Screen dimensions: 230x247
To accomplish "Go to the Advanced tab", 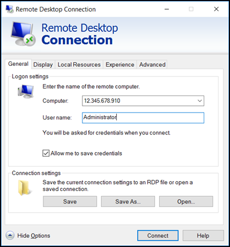I will click(x=152, y=65).
